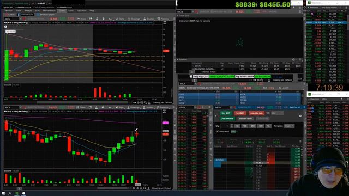Click the Level II symbol input field
The image size is (349, 196).
click(186, 84)
